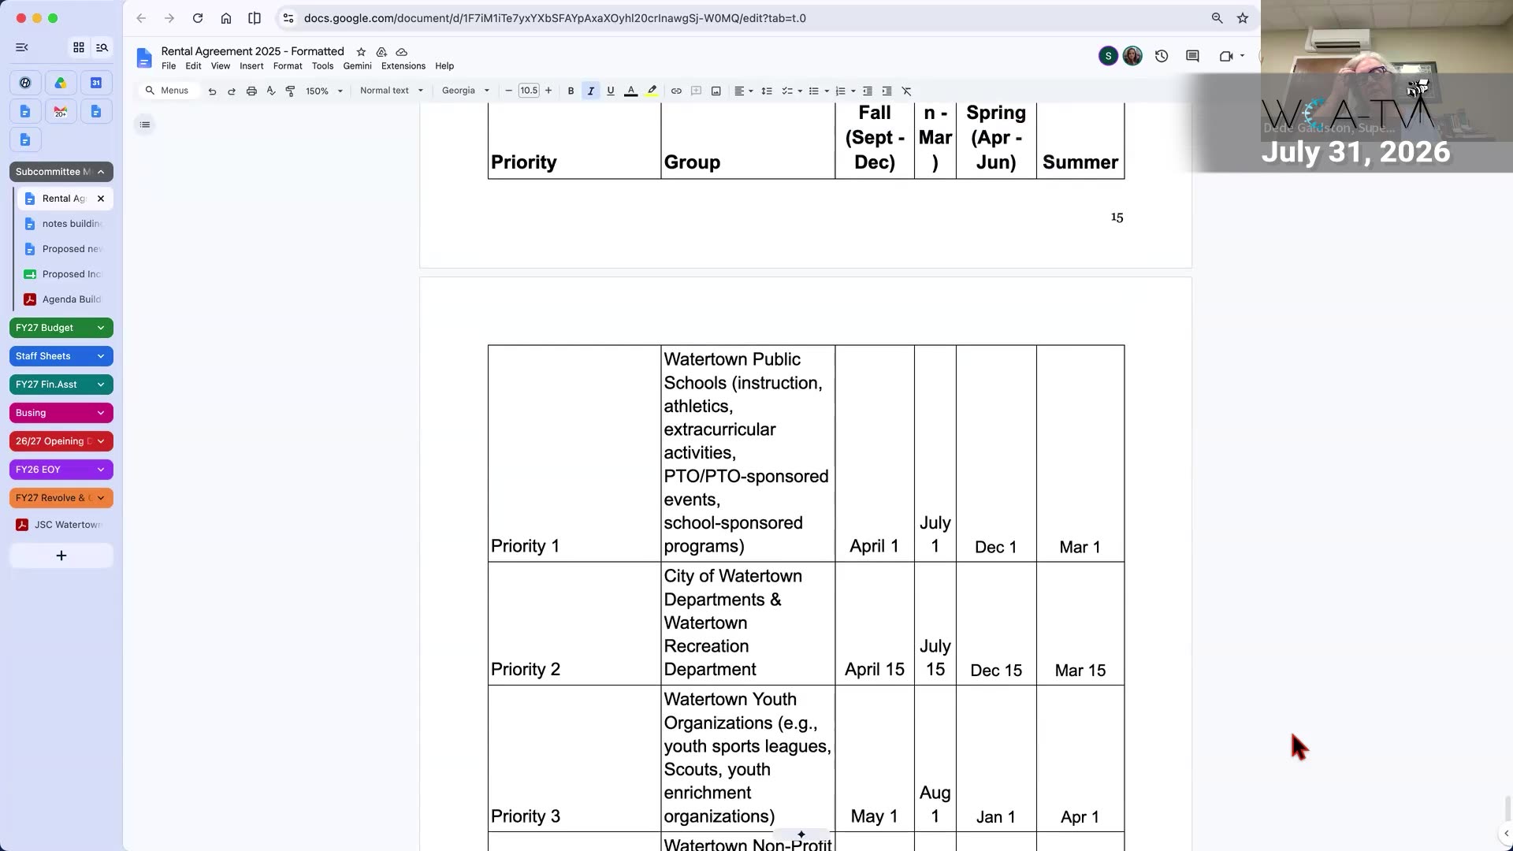Open the move-to-folder icon next to title
1513x851 pixels.
(x=381, y=52)
